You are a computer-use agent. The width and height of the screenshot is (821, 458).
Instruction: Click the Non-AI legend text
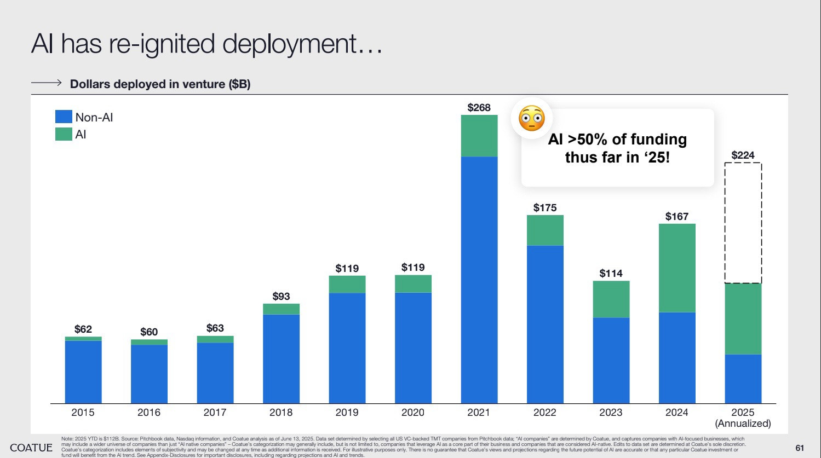(x=94, y=117)
